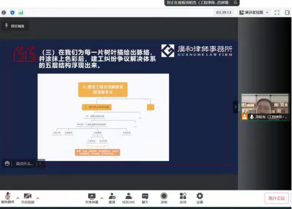This screenshot has width=292, height=209.
Task: Focus the 说点什么... chat input
Action: click(25, 164)
